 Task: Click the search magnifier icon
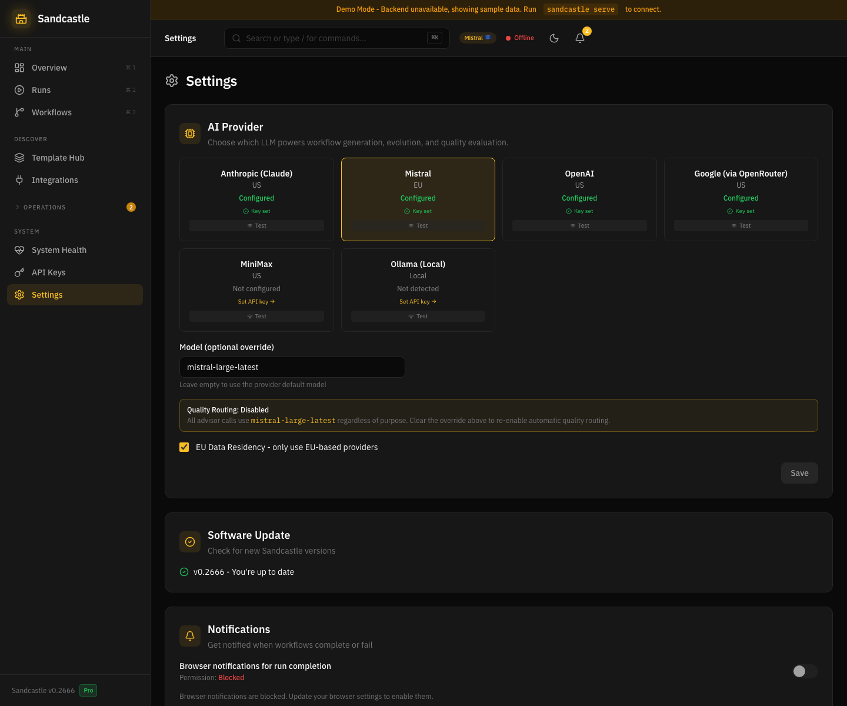[236, 38]
